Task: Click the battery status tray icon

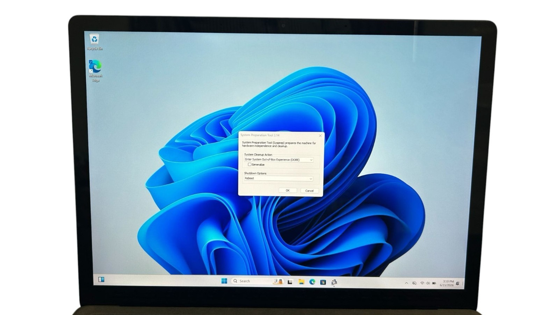Action: pyautogui.click(x=434, y=283)
